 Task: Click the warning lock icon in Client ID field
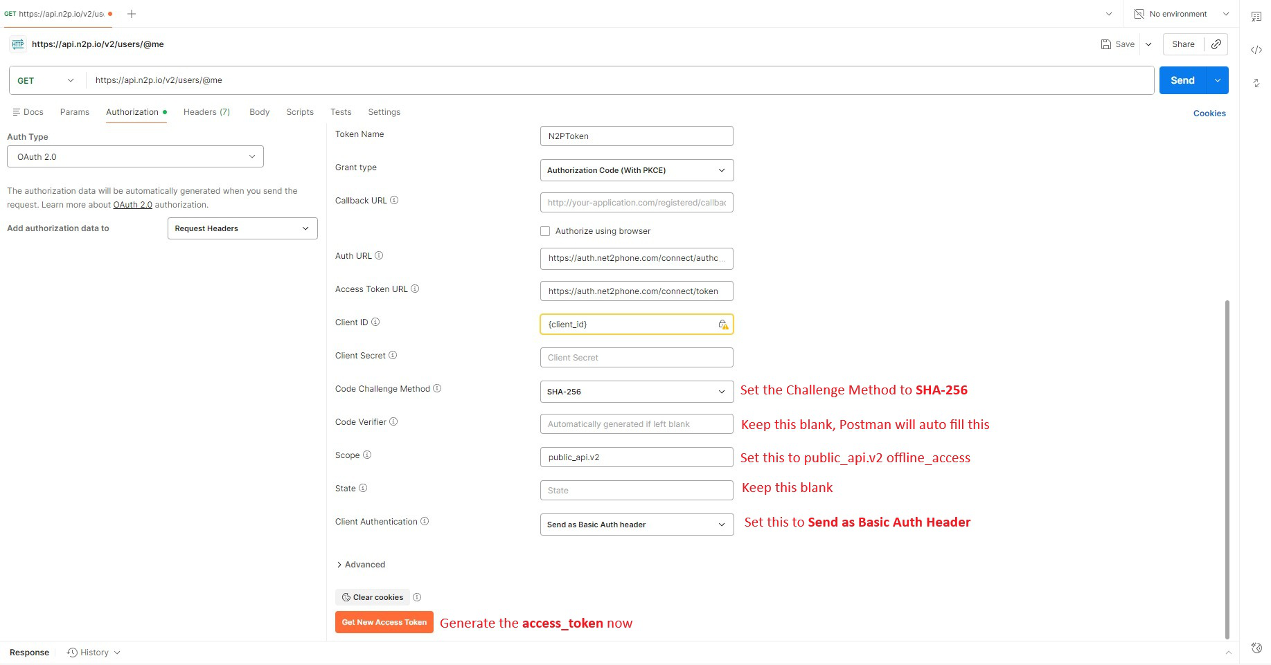click(723, 325)
